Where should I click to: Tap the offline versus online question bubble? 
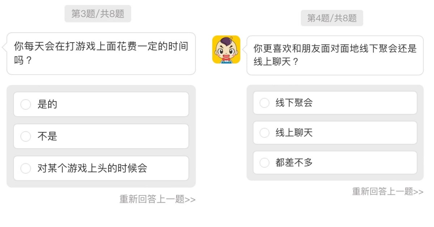pyautogui.click(x=335, y=55)
